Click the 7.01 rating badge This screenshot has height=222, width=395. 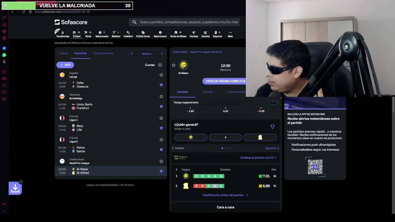[x=264, y=176]
